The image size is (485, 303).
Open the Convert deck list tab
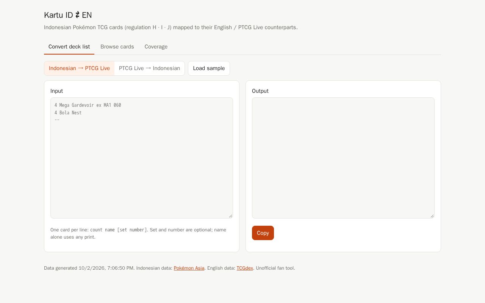(69, 47)
